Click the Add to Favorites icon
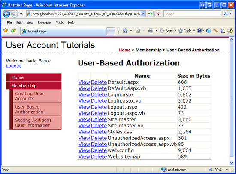Viewport: 236px width, 174px height. (14, 31)
